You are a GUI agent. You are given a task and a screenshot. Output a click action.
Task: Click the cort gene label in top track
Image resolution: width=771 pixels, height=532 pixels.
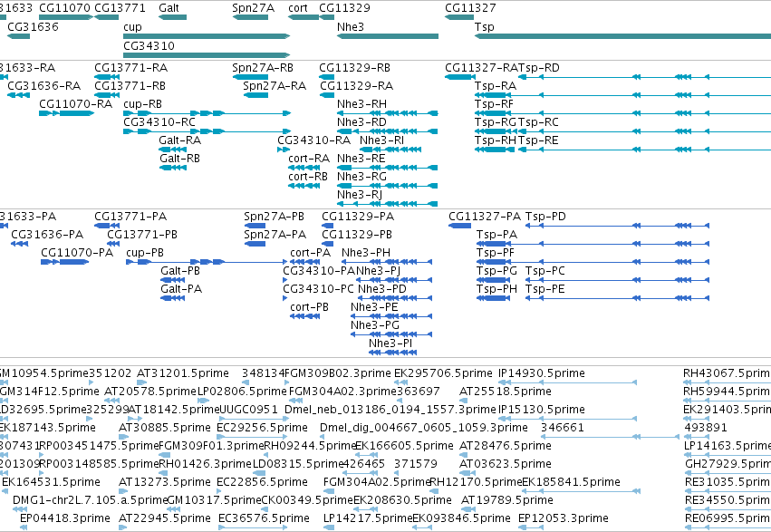(298, 8)
